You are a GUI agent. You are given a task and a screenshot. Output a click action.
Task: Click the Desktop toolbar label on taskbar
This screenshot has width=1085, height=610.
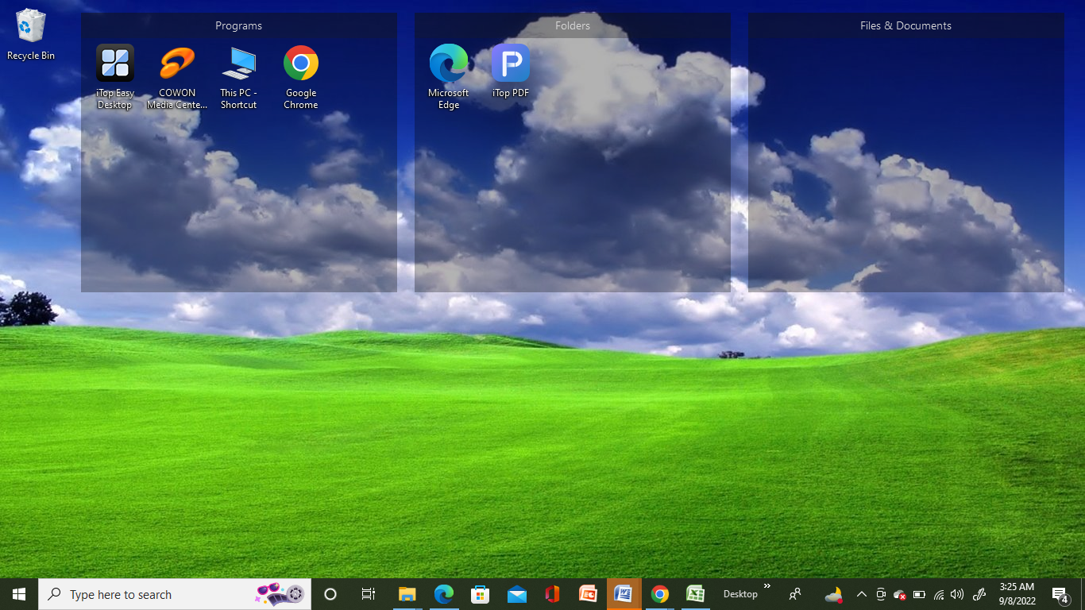click(x=740, y=594)
